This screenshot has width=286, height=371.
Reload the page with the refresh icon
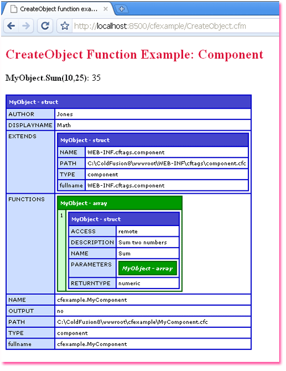coord(45,26)
